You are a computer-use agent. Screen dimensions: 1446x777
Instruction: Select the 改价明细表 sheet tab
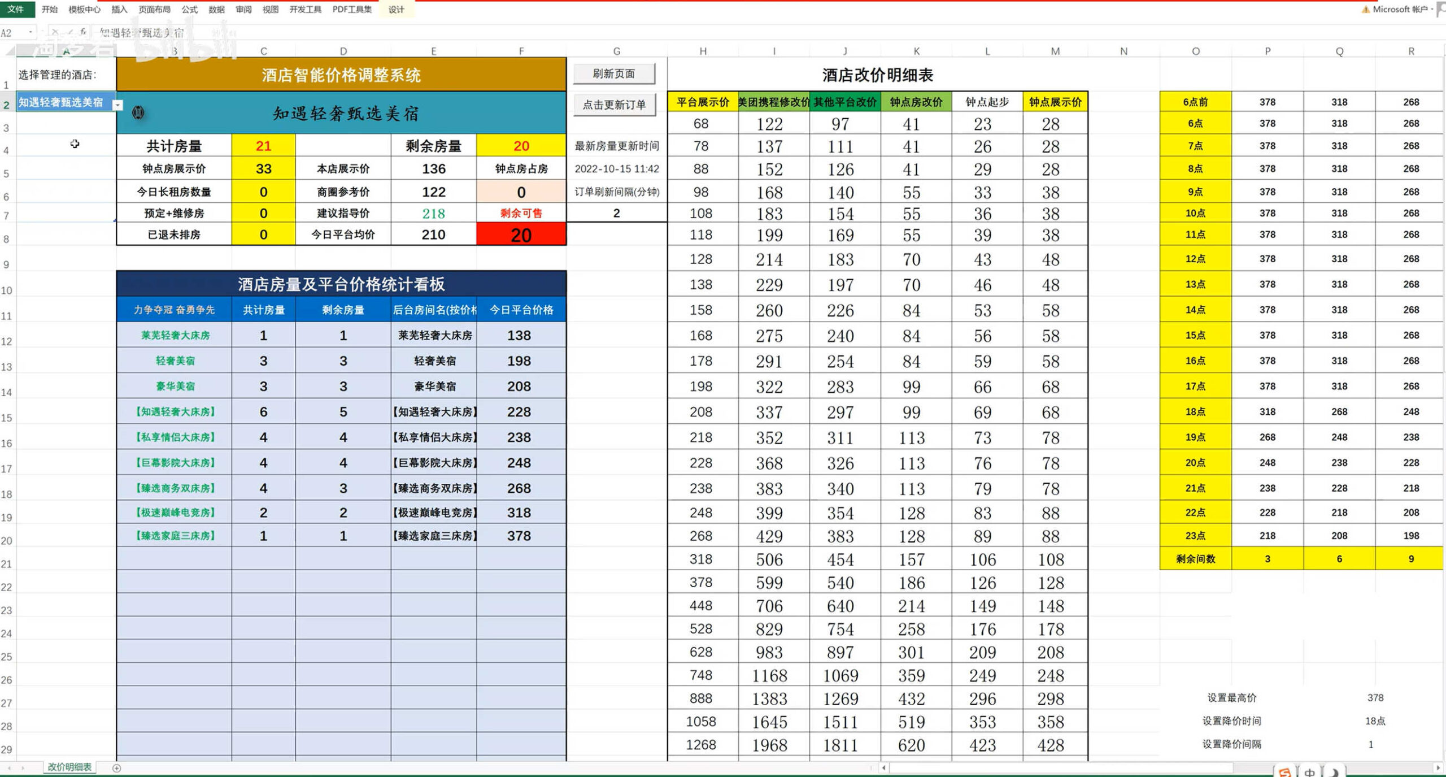point(69,767)
